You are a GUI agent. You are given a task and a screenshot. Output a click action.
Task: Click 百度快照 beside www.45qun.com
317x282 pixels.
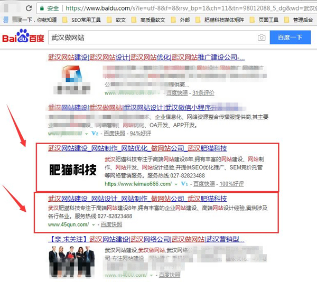tap(111, 224)
